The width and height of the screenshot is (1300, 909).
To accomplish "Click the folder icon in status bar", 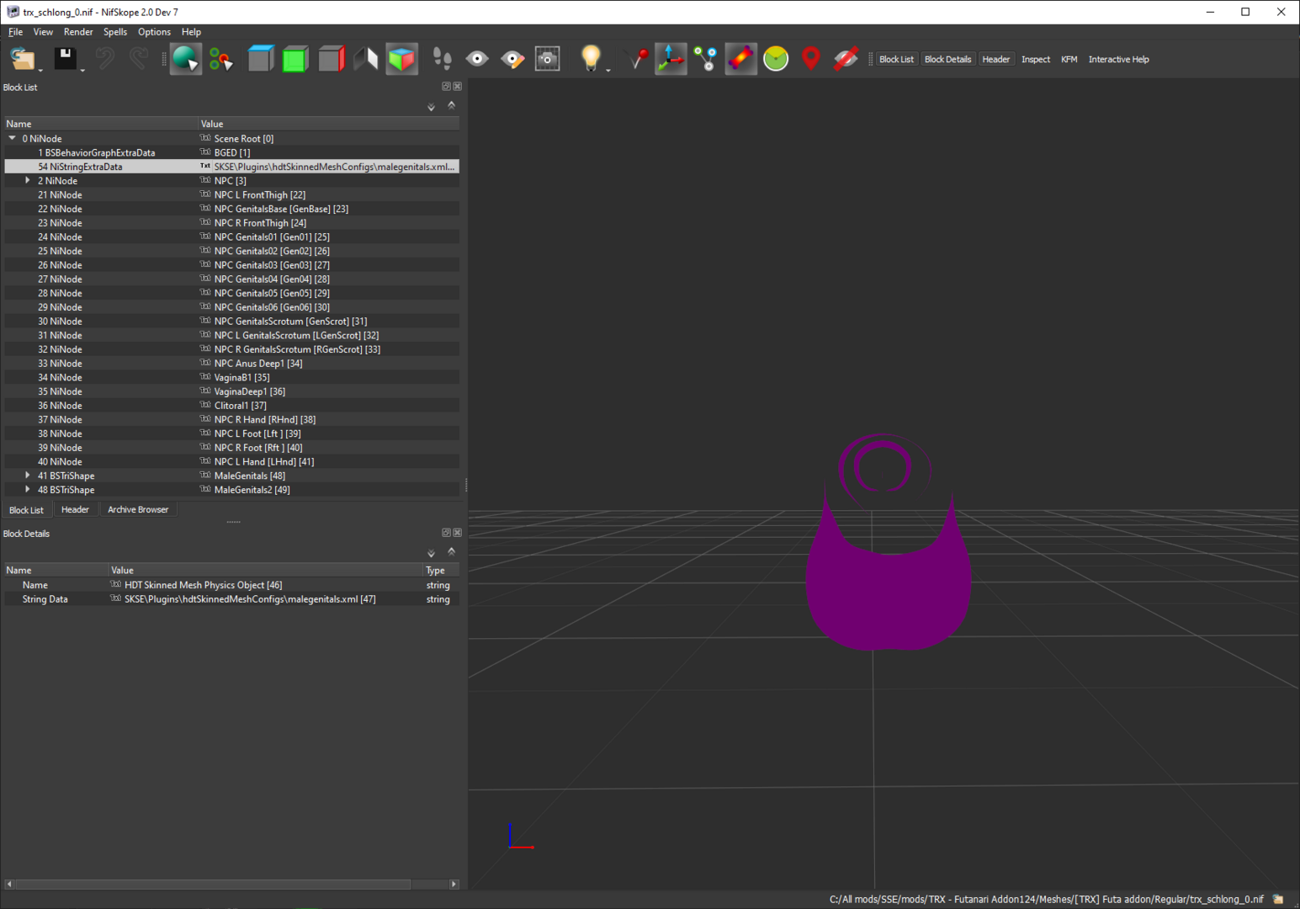I will tap(1278, 899).
